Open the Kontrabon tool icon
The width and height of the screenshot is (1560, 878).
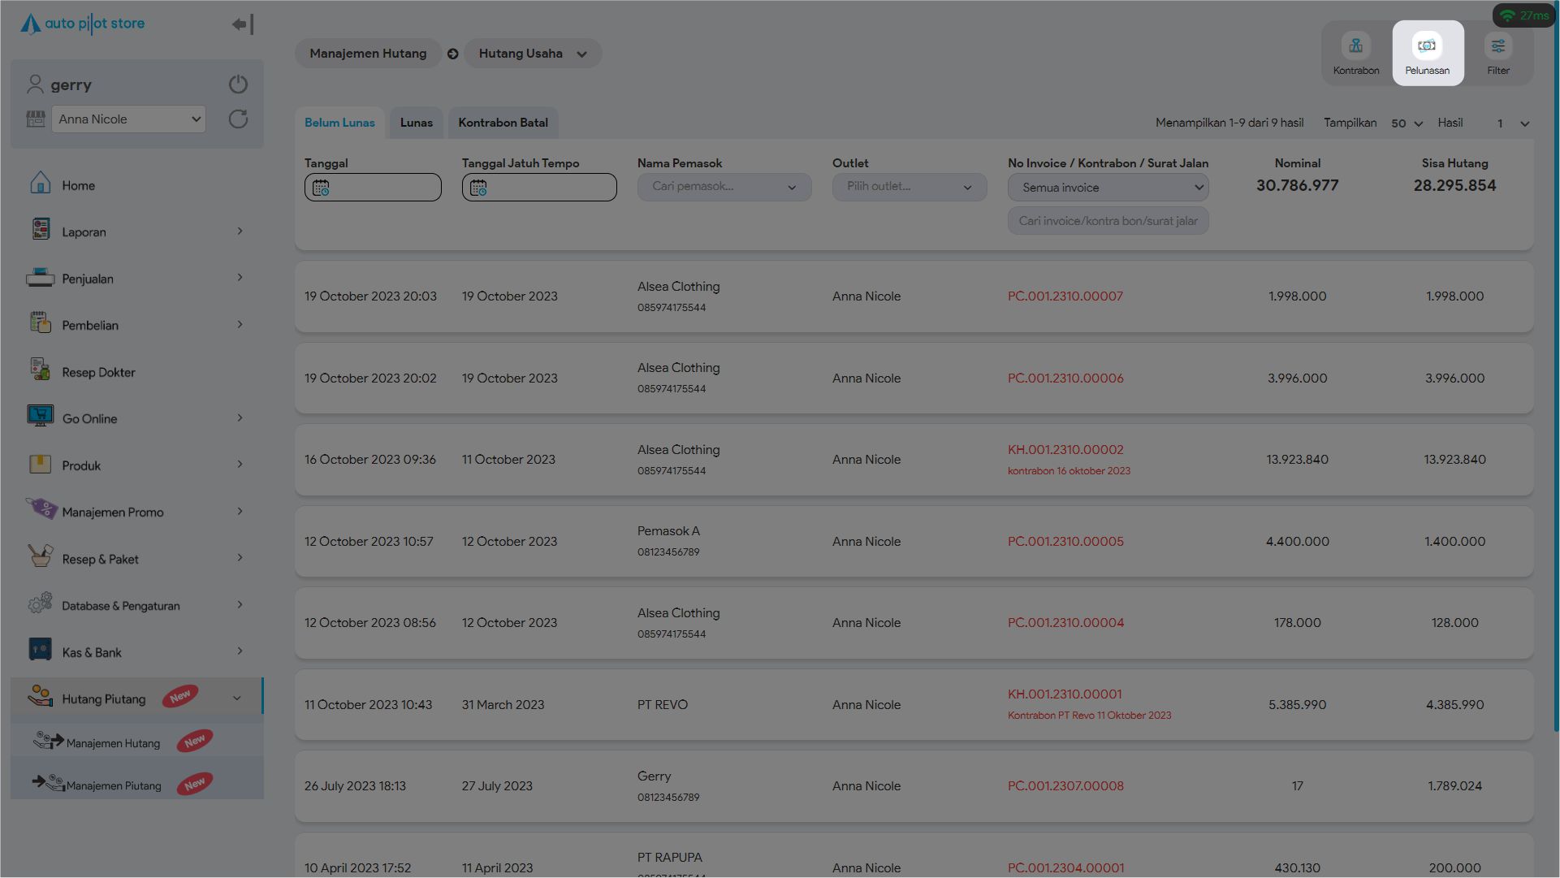coord(1355,46)
